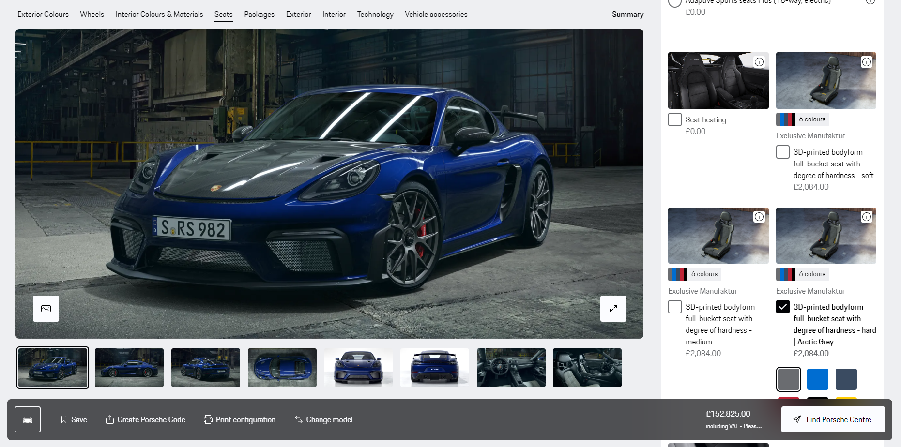
Task: Select side profile view thumbnail
Action: tap(129, 368)
